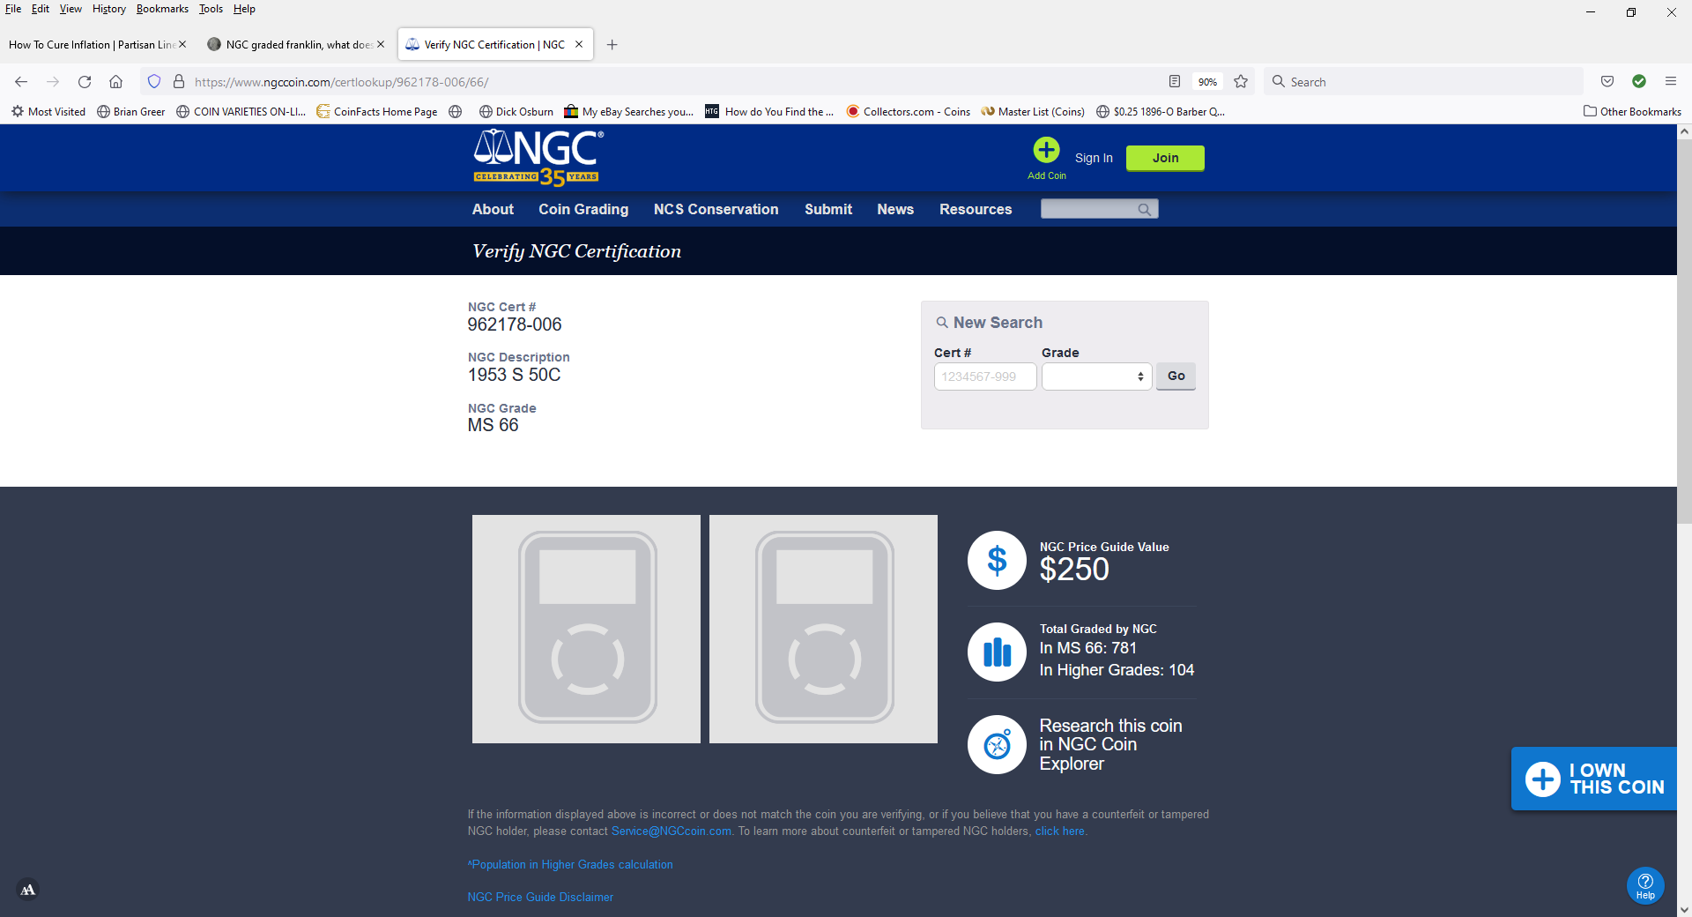Open the Edit menu

click(41, 9)
